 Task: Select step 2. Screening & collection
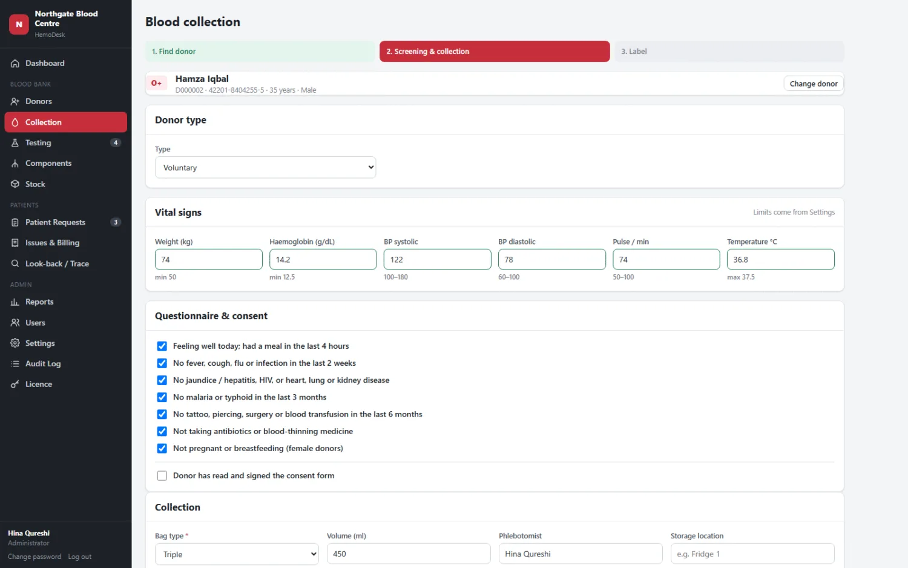[495, 51]
